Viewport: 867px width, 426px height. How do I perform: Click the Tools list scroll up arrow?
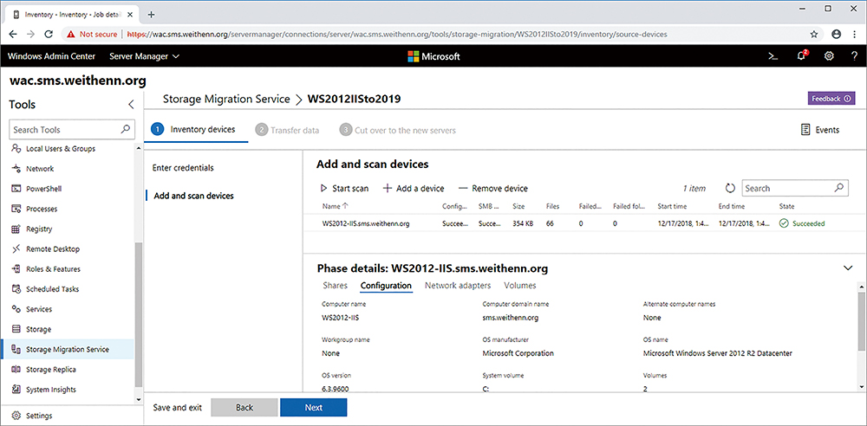(139, 149)
